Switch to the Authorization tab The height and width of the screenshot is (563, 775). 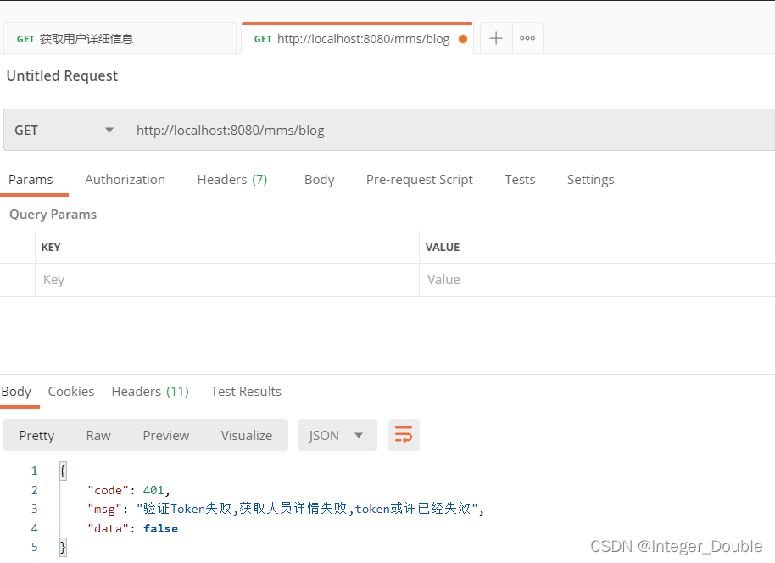pyautogui.click(x=125, y=179)
